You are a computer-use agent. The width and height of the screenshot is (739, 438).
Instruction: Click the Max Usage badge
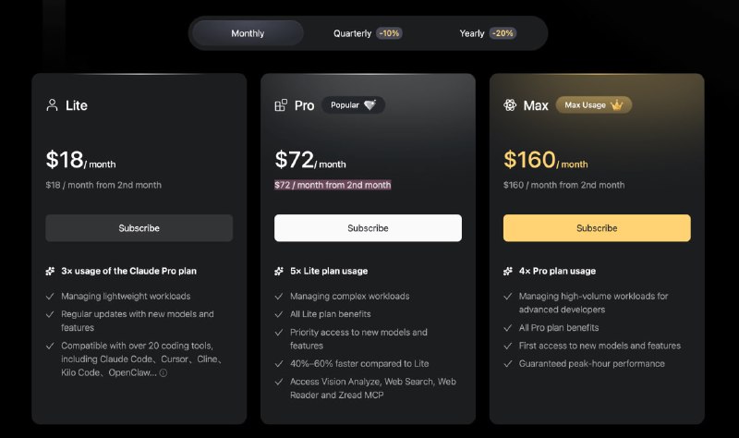593,105
